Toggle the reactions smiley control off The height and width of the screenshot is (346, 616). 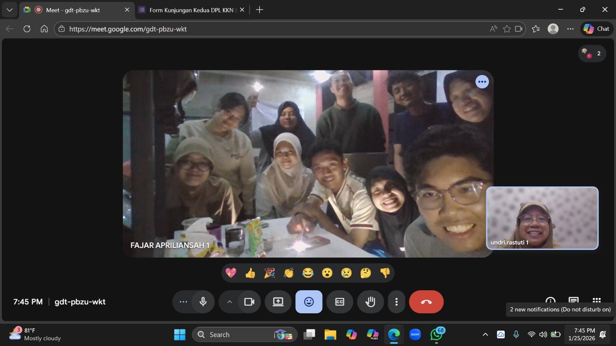click(308, 302)
